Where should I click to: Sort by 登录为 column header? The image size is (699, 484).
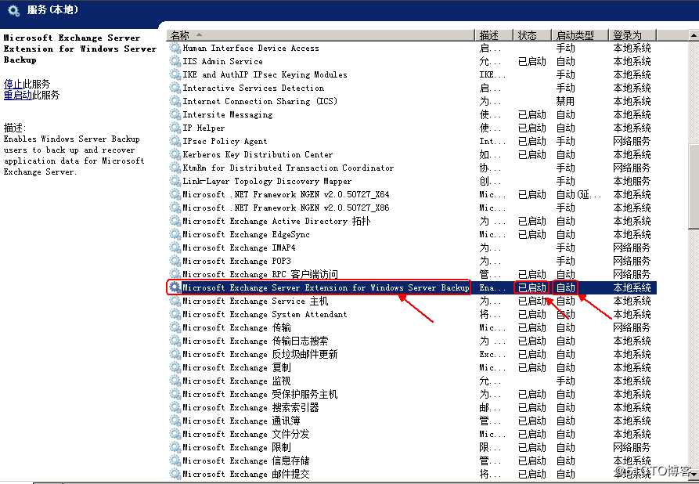tap(632, 35)
